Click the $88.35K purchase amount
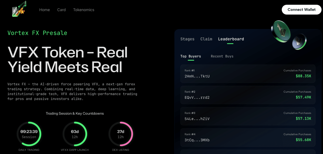The height and width of the screenshot is (154, 323). (x=303, y=76)
